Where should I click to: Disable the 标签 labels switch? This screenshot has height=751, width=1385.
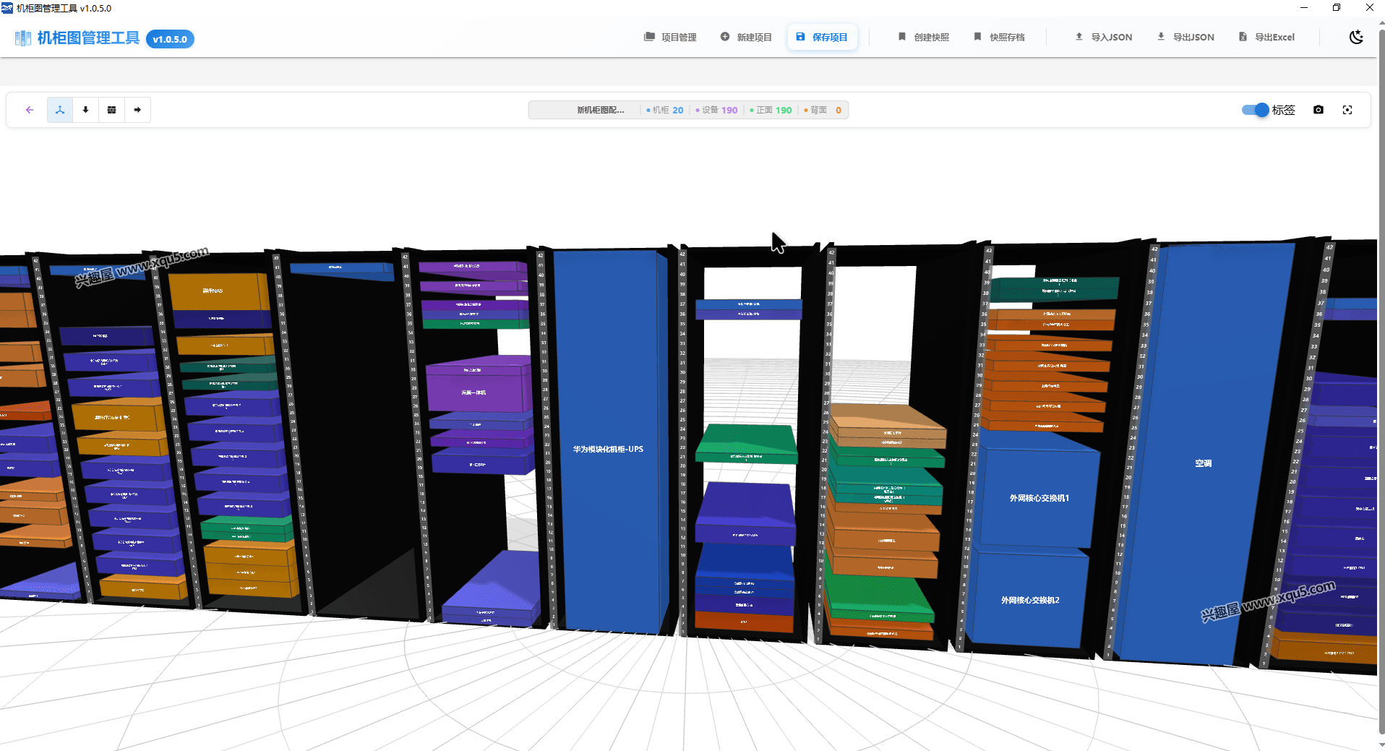(x=1256, y=110)
